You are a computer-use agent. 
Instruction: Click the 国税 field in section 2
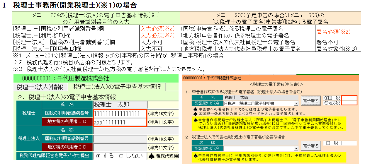pyautogui.click(x=349, y=143)
